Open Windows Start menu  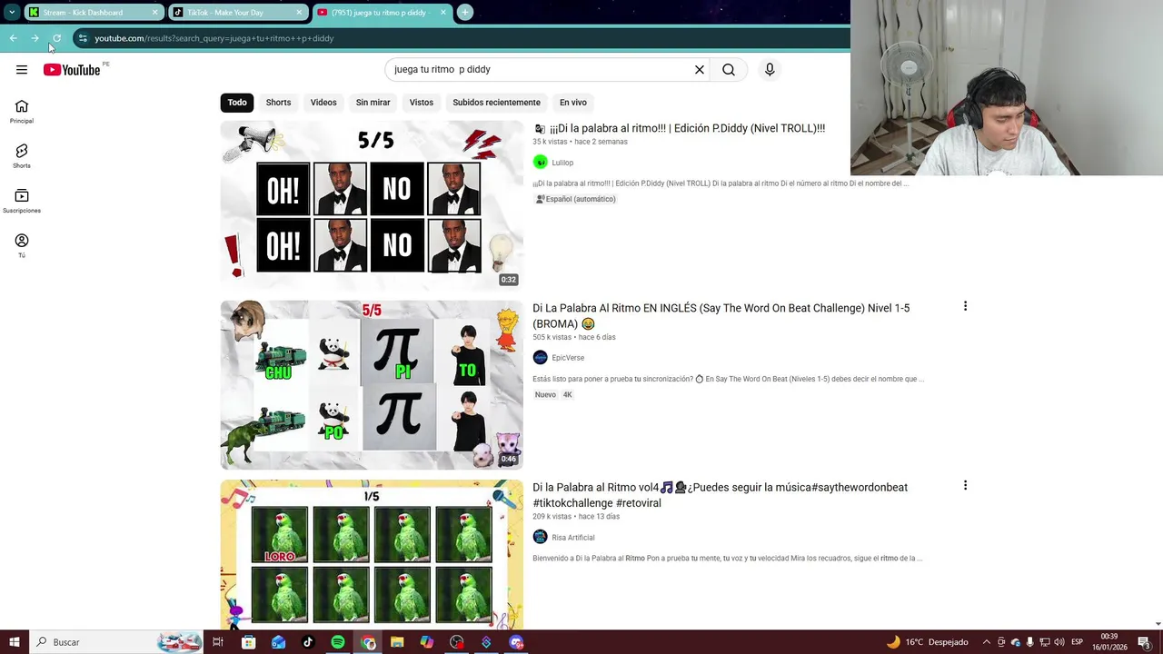coord(15,642)
